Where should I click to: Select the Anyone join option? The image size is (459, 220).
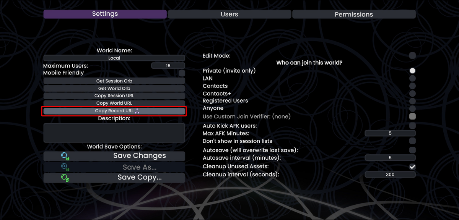click(x=412, y=108)
